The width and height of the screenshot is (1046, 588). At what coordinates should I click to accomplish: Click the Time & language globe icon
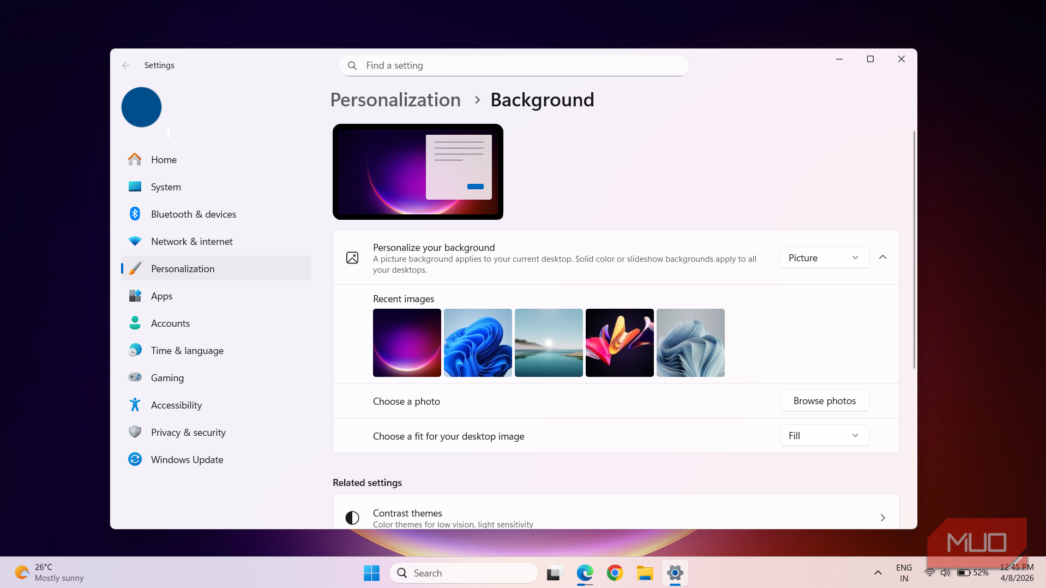135,350
